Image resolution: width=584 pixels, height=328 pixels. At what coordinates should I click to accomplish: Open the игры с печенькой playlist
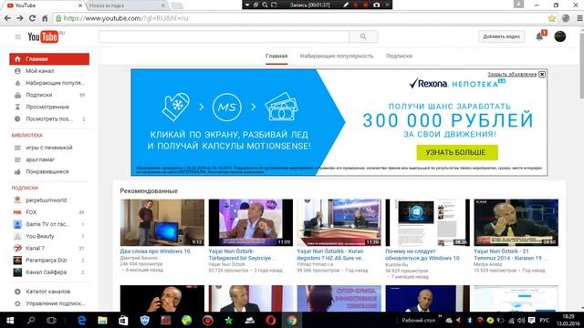click(x=49, y=148)
